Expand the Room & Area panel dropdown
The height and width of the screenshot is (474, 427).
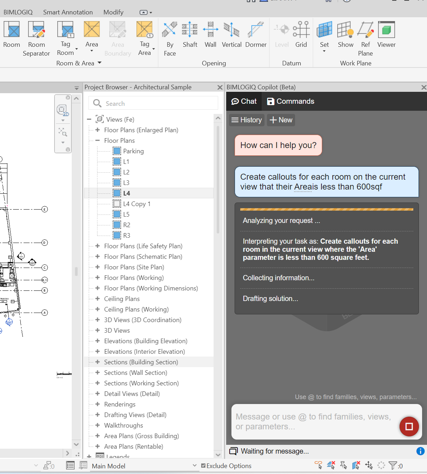click(x=100, y=63)
